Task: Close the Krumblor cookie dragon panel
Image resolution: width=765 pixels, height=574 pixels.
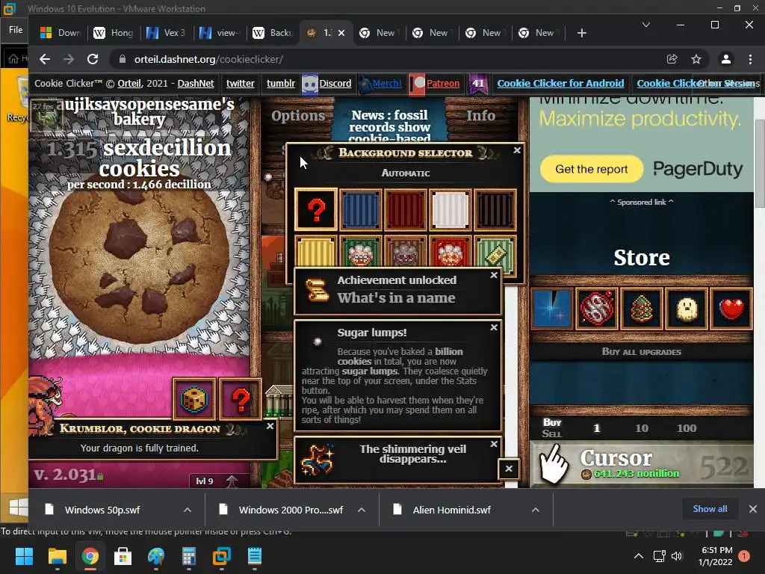Action: click(x=270, y=426)
